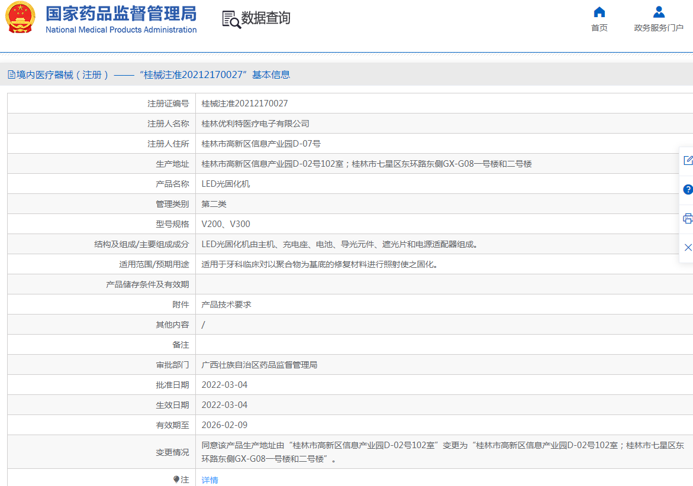
Task: Click the 适用范围 description value
Action: point(320,264)
